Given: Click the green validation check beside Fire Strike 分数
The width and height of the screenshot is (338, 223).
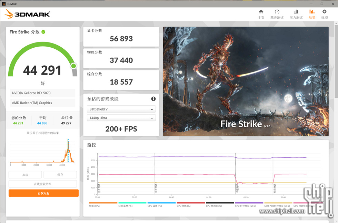Looking at the screenshot, I should (x=43, y=32).
